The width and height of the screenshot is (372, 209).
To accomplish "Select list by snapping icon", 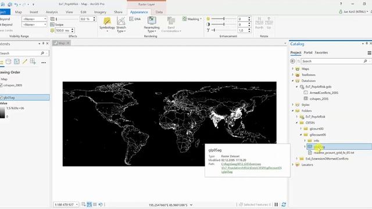I will click(33, 62).
